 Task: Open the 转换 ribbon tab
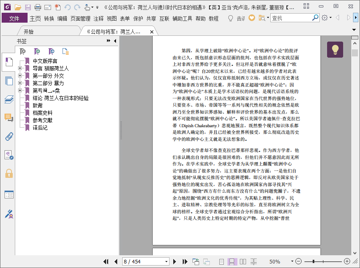point(49,19)
